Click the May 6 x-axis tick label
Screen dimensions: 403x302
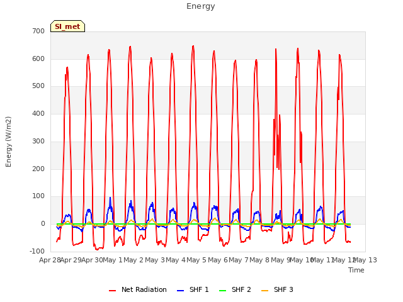tap(218, 260)
